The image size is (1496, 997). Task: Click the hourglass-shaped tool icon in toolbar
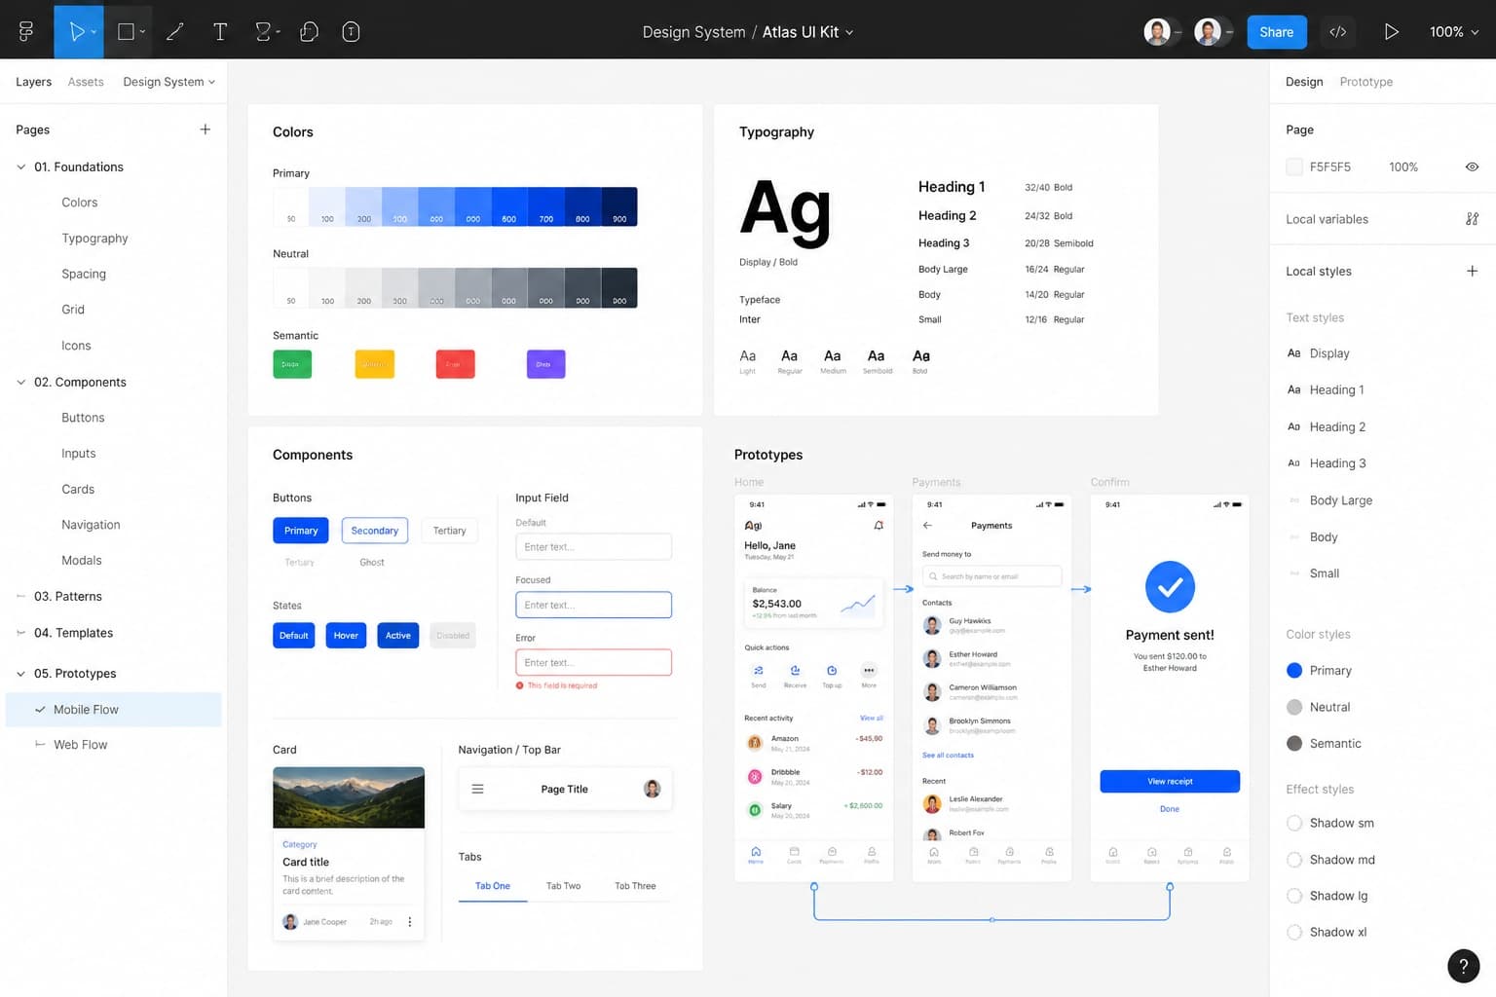click(x=262, y=32)
